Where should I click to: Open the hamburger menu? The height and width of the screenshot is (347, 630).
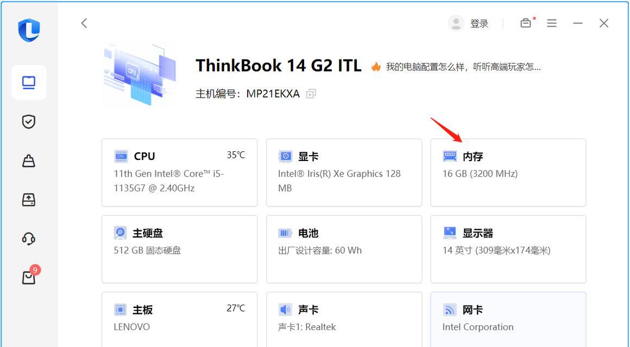point(552,23)
